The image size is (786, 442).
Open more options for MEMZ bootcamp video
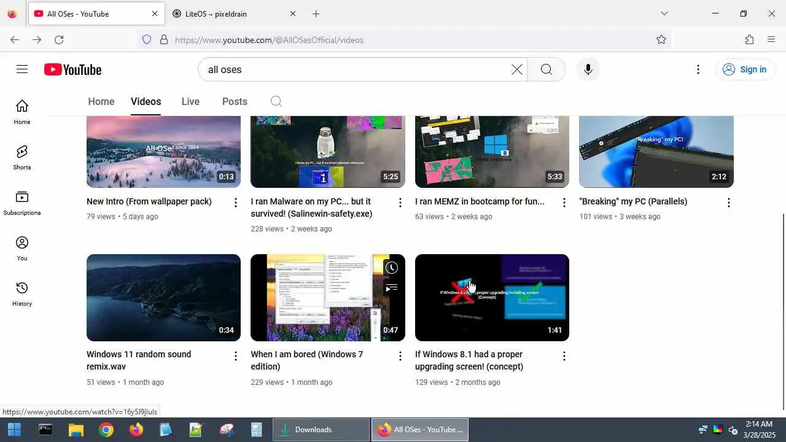click(564, 203)
